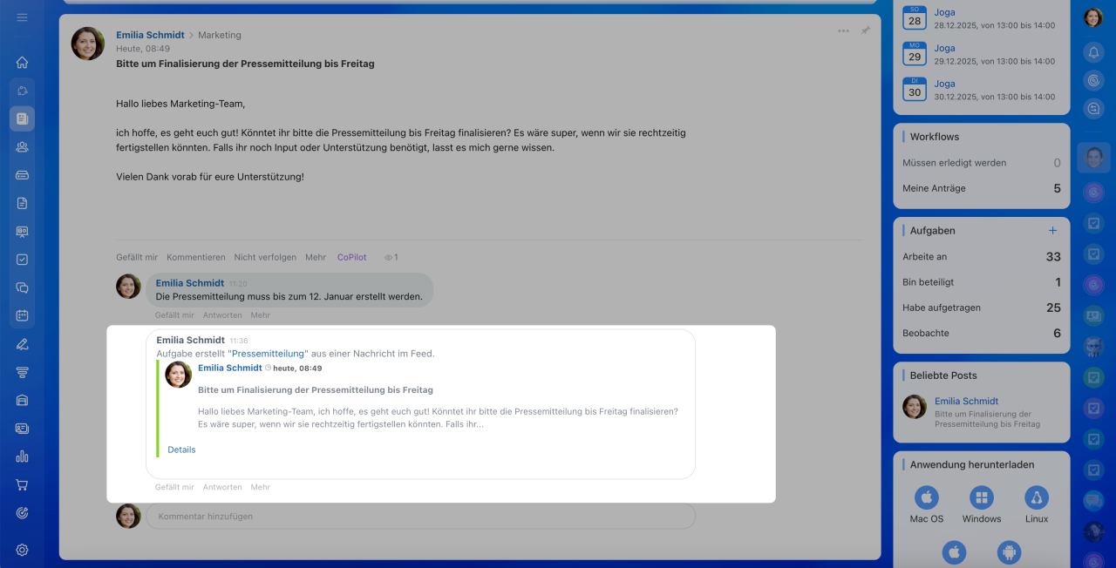
Task: Like the 11:20 comment about 12. Januar
Action: [x=174, y=314]
